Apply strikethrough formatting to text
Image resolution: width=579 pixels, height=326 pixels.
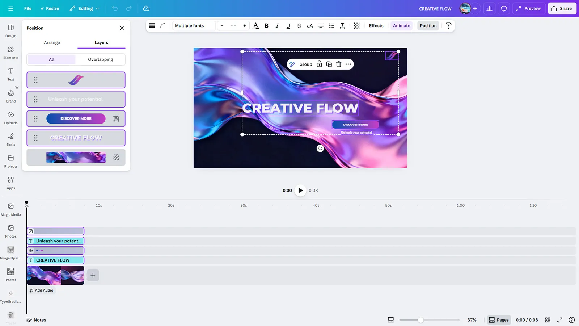point(299,26)
